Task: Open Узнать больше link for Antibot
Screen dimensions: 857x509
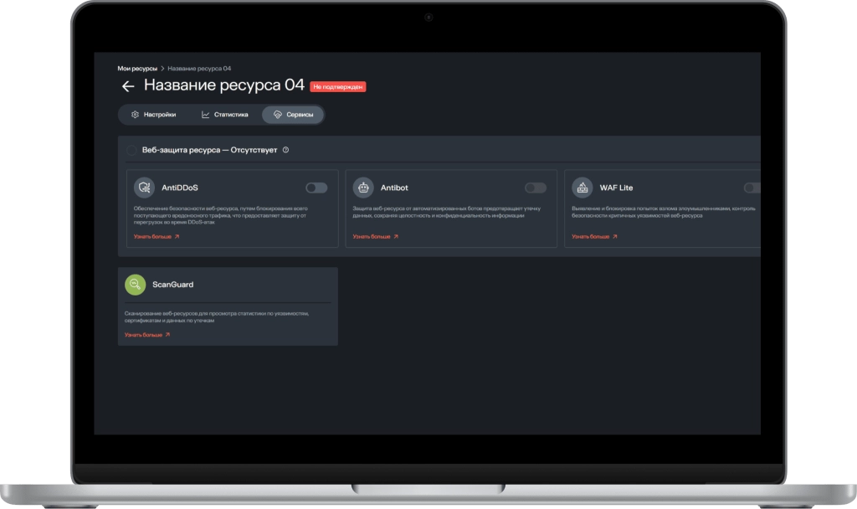Action: click(x=375, y=237)
